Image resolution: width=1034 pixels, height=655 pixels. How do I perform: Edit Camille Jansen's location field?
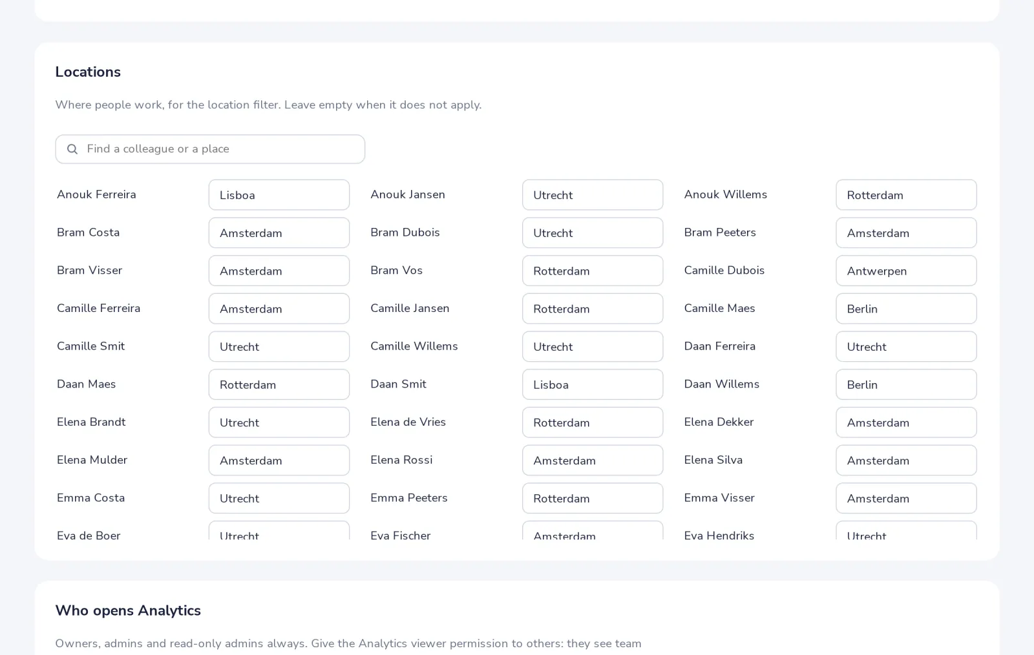593,309
